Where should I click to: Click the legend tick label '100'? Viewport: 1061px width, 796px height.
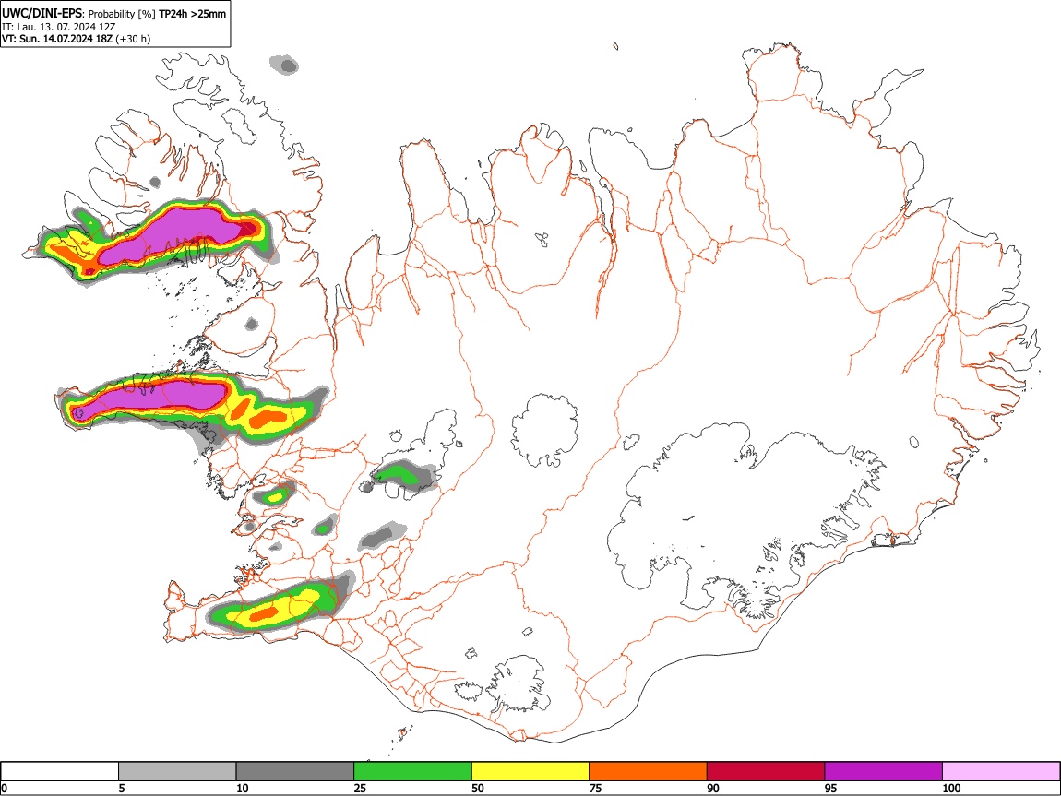point(951,788)
